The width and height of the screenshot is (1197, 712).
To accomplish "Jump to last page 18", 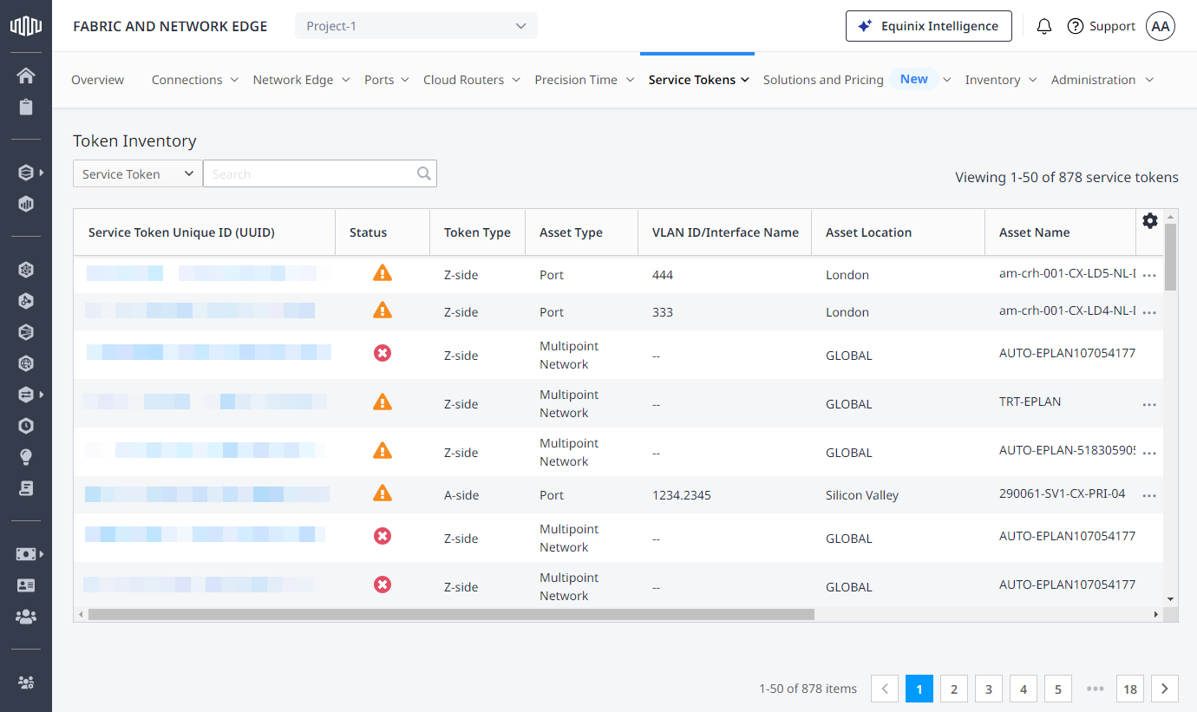I will coord(1130,689).
